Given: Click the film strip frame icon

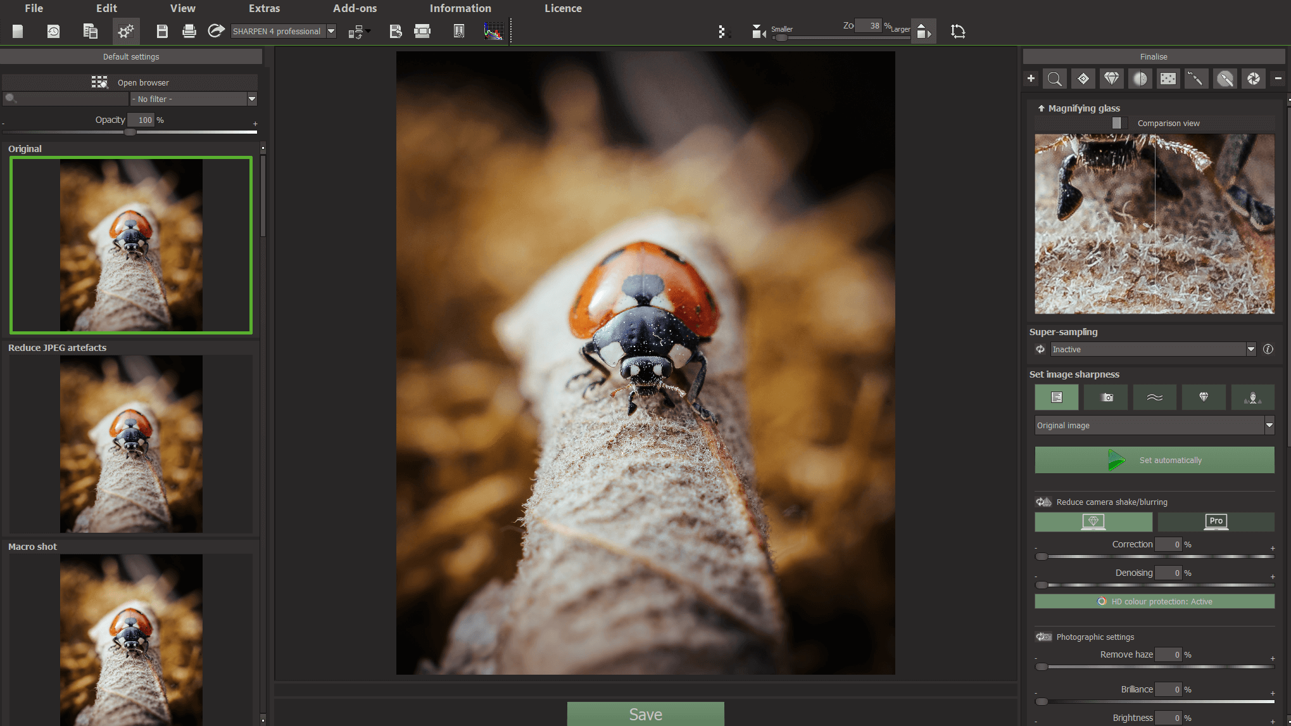Looking at the screenshot, I should (x=422, y=31).
